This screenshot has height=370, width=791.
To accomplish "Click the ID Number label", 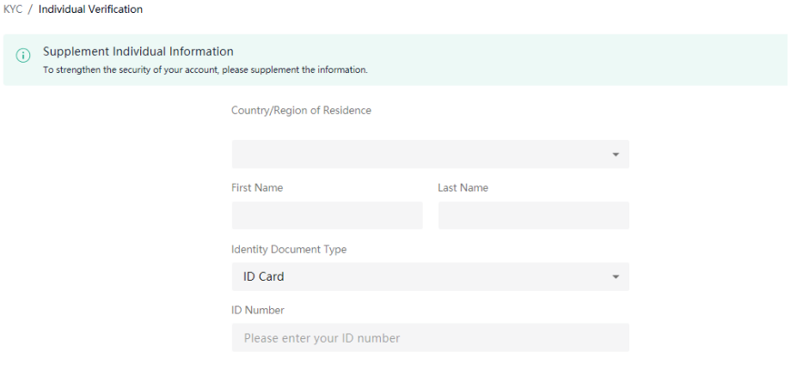I will point(258,310).
